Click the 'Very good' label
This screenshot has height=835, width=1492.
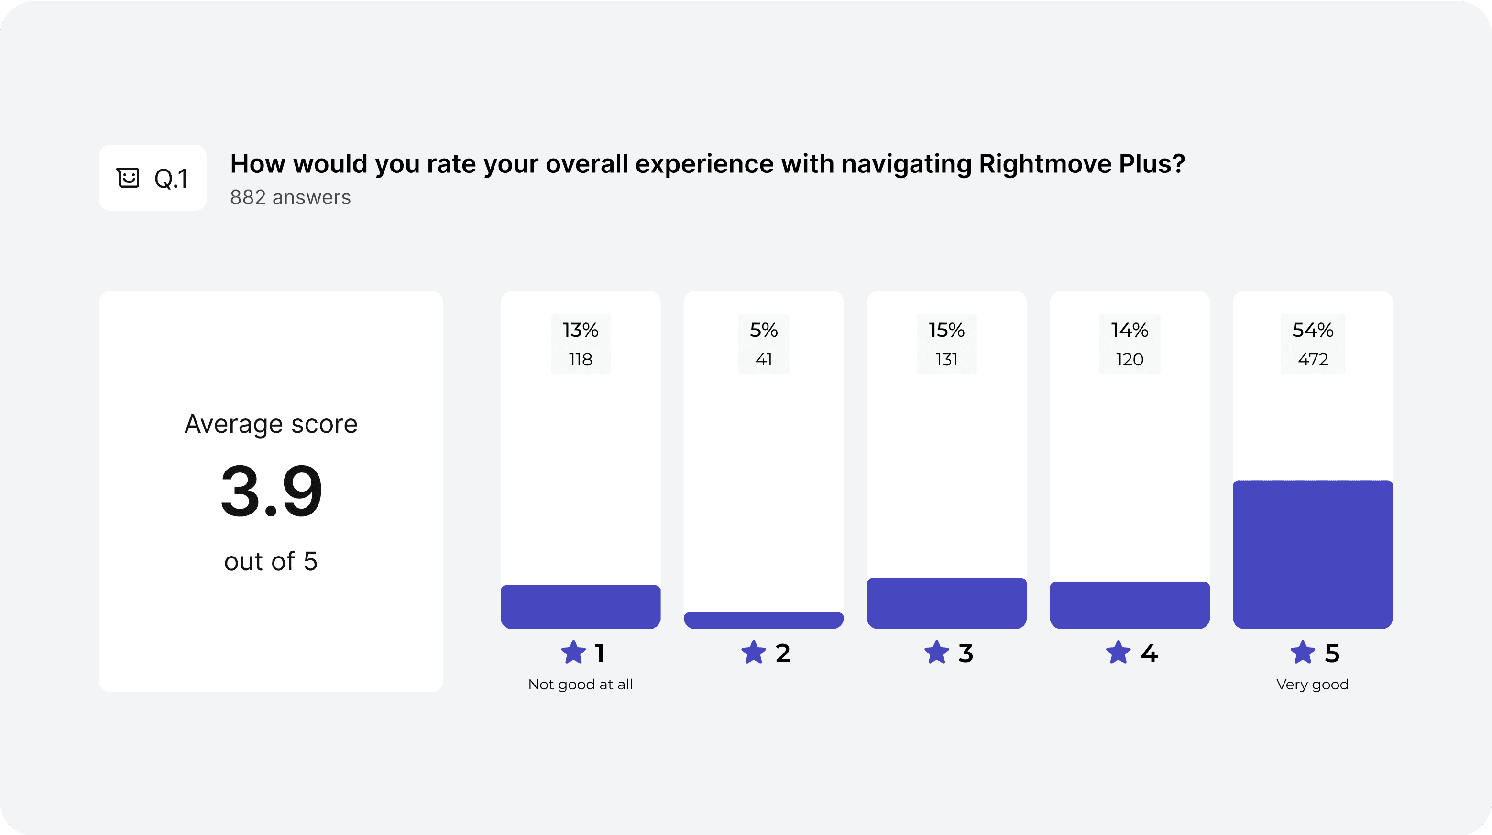tap(1313, 684)
